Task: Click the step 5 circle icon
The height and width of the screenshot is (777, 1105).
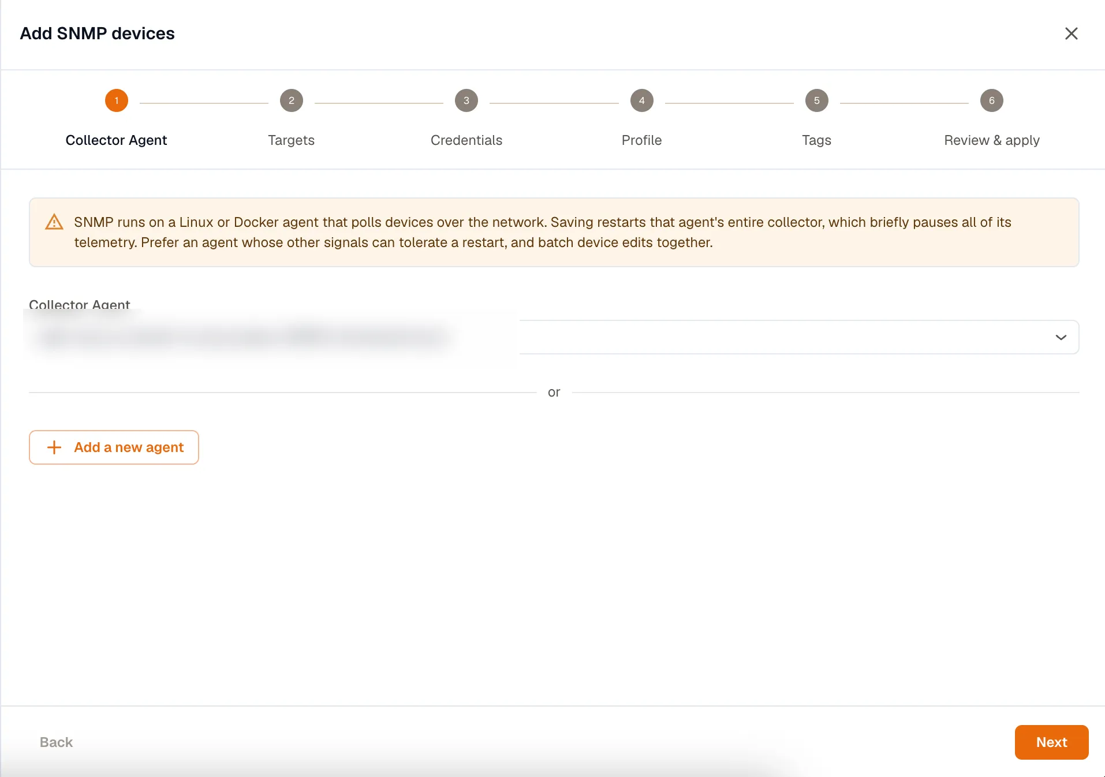Action: [x=816, y=100]
